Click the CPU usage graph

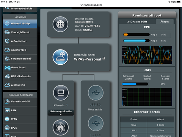(147, 55)
